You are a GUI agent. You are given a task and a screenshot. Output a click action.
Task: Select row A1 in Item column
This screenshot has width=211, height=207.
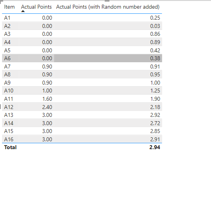click(x=7, y=18)
